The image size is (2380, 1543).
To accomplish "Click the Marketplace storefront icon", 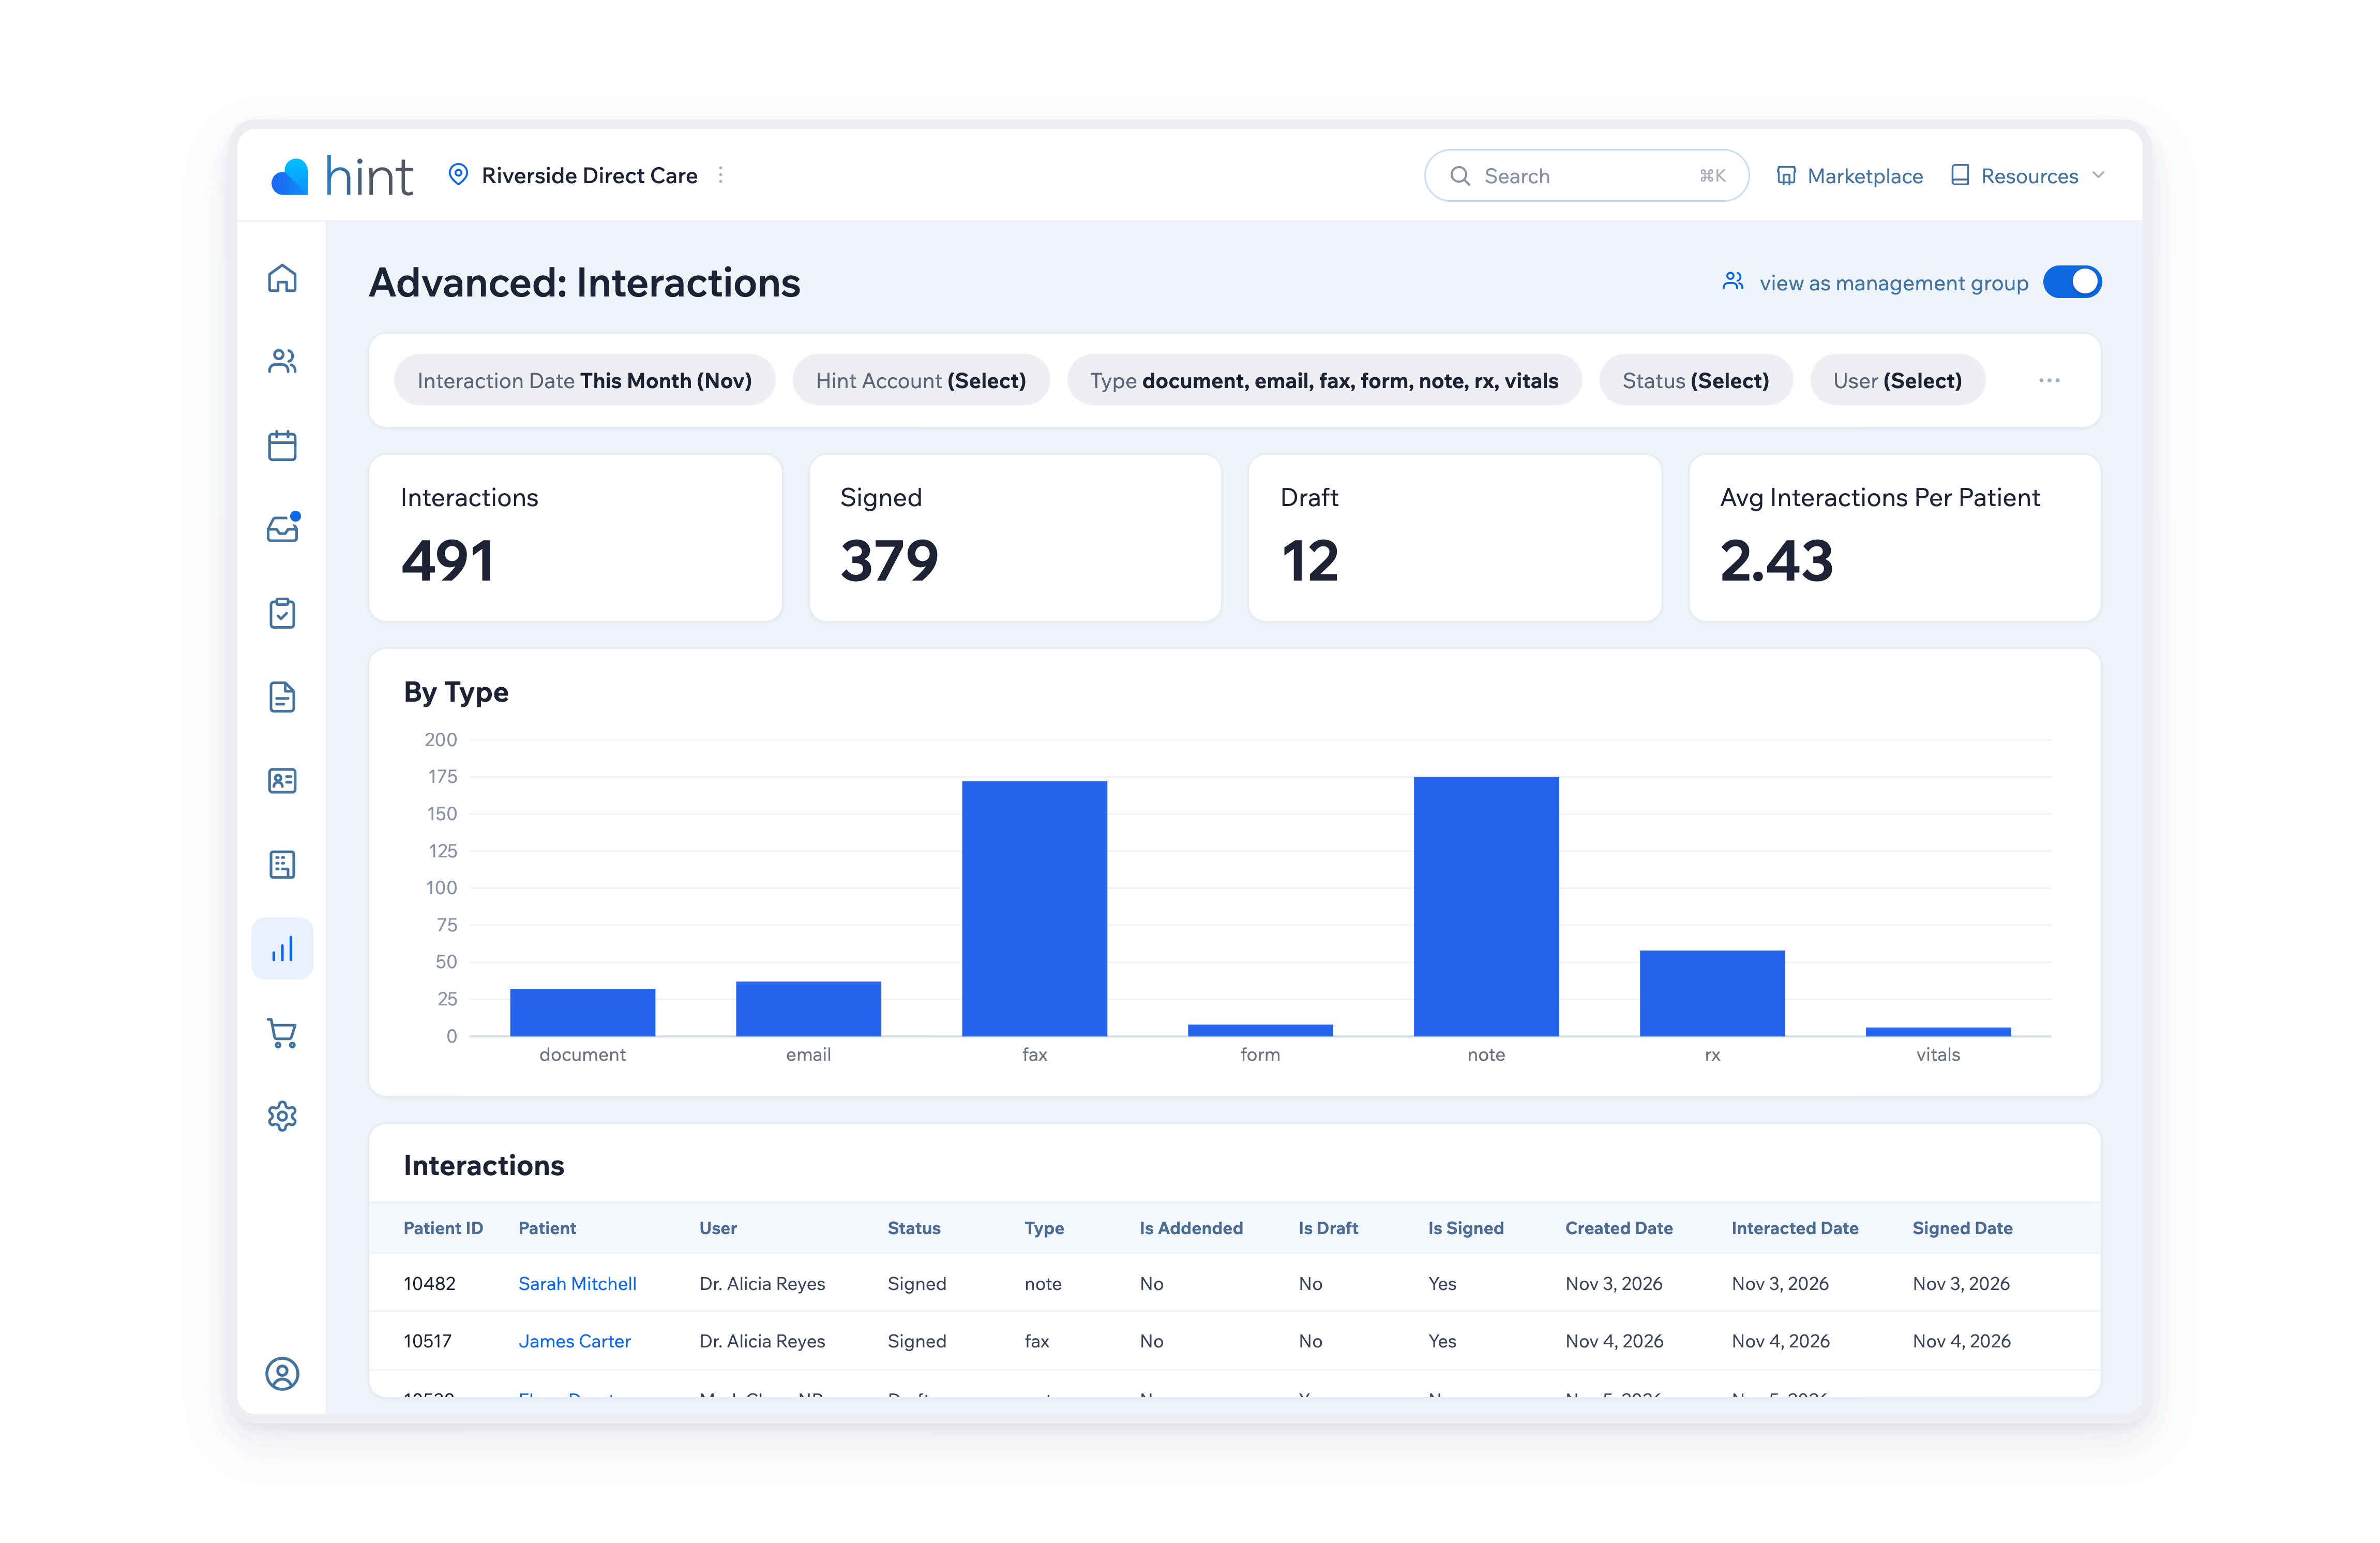I will (1786, 176).
